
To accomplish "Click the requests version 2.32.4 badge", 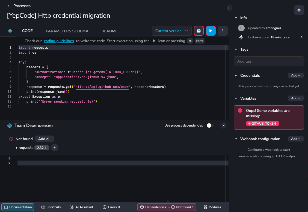I will 42,148.
